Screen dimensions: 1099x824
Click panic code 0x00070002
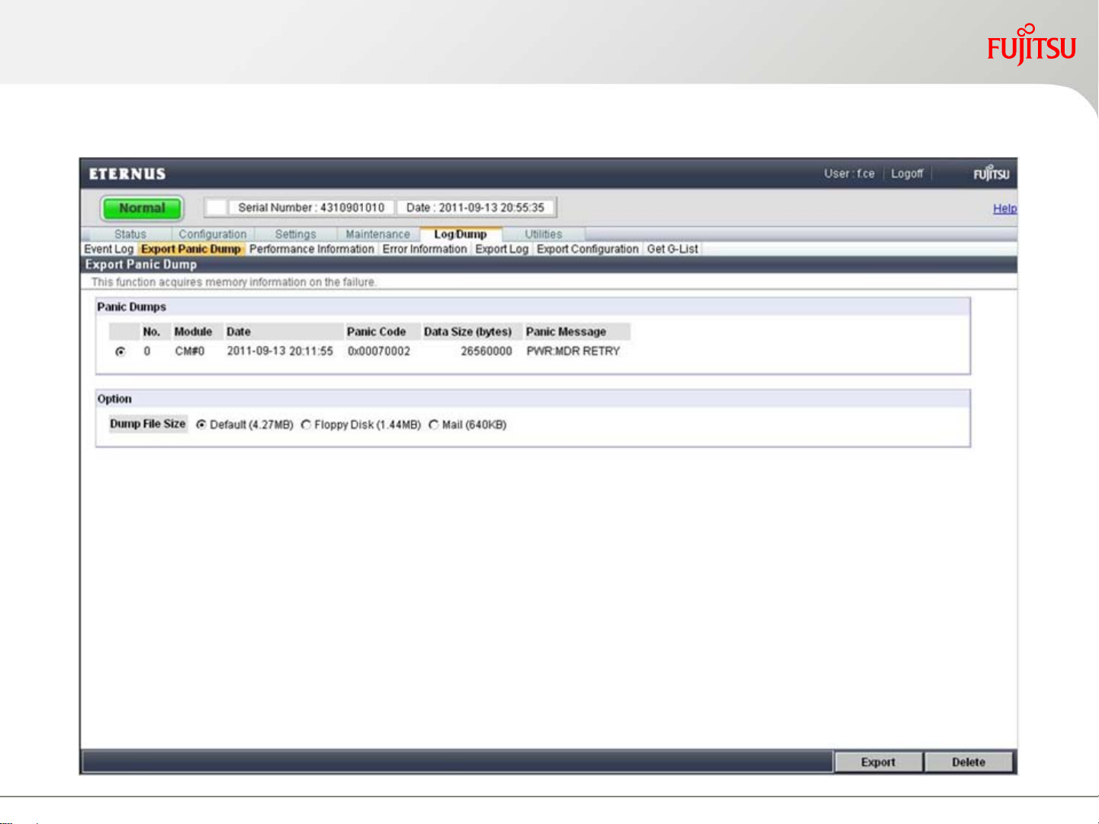[379, 351]
